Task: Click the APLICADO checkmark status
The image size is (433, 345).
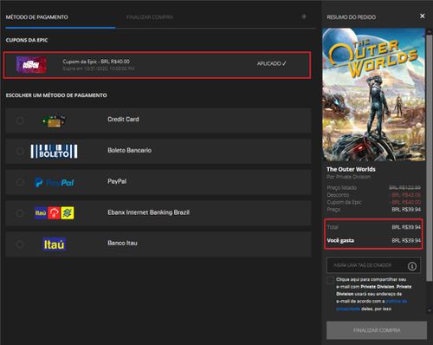Action: [271, 63]
